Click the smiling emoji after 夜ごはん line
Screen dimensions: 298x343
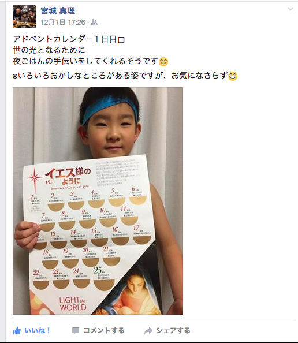click(163, 61)
